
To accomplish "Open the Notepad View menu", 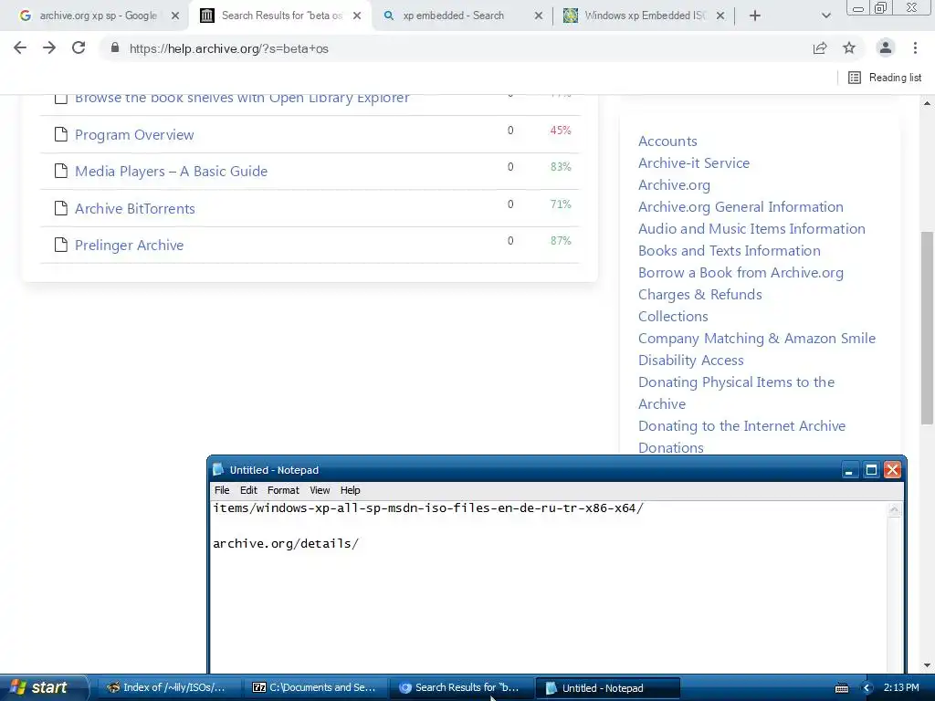I will [320, 490].
